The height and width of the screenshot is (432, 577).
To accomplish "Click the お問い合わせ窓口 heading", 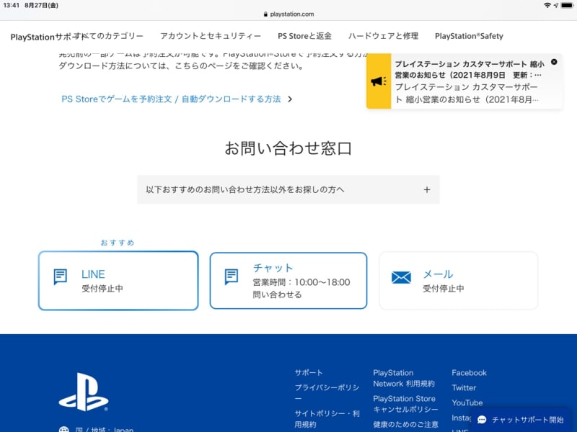I will point(288,148).
